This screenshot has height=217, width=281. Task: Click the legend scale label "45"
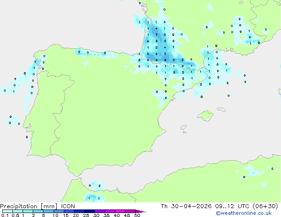click(x=127, y=215)
